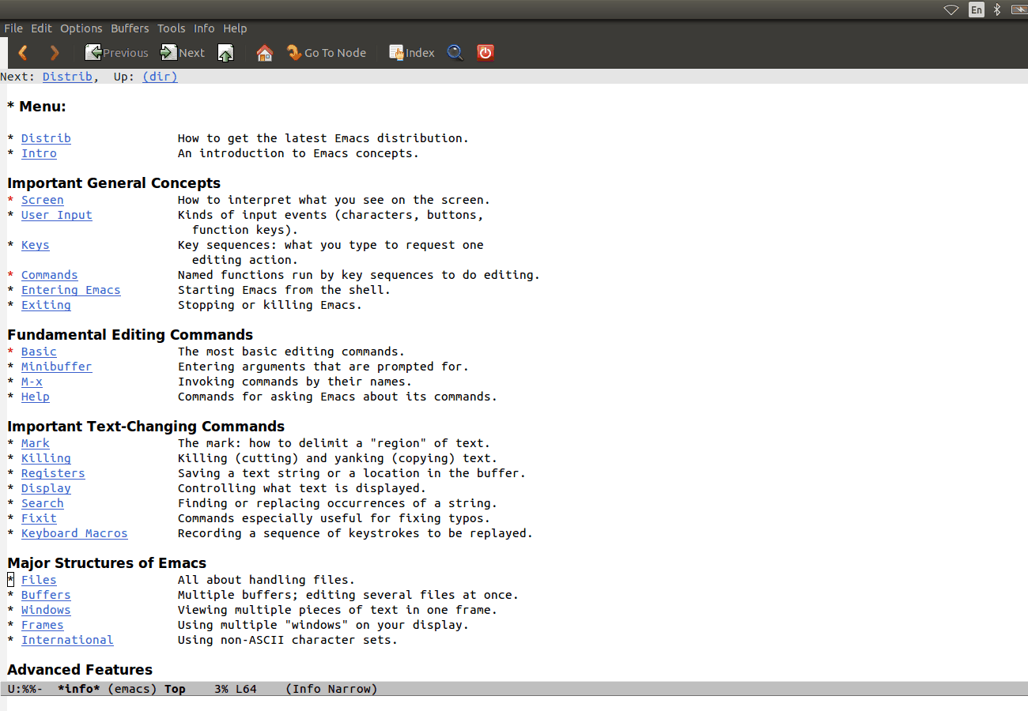Viewport: 1028px width, 711px height.
Task: Open the M-x node link
Action: point(32,382)
